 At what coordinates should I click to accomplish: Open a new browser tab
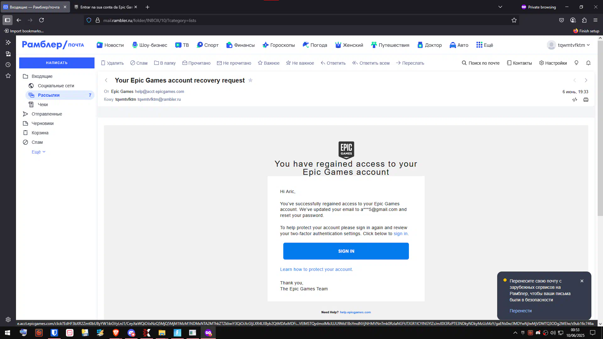147,7
